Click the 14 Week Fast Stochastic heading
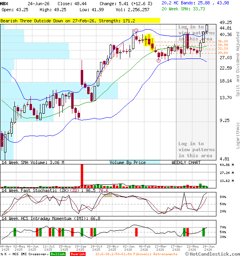 click(55, 190)
